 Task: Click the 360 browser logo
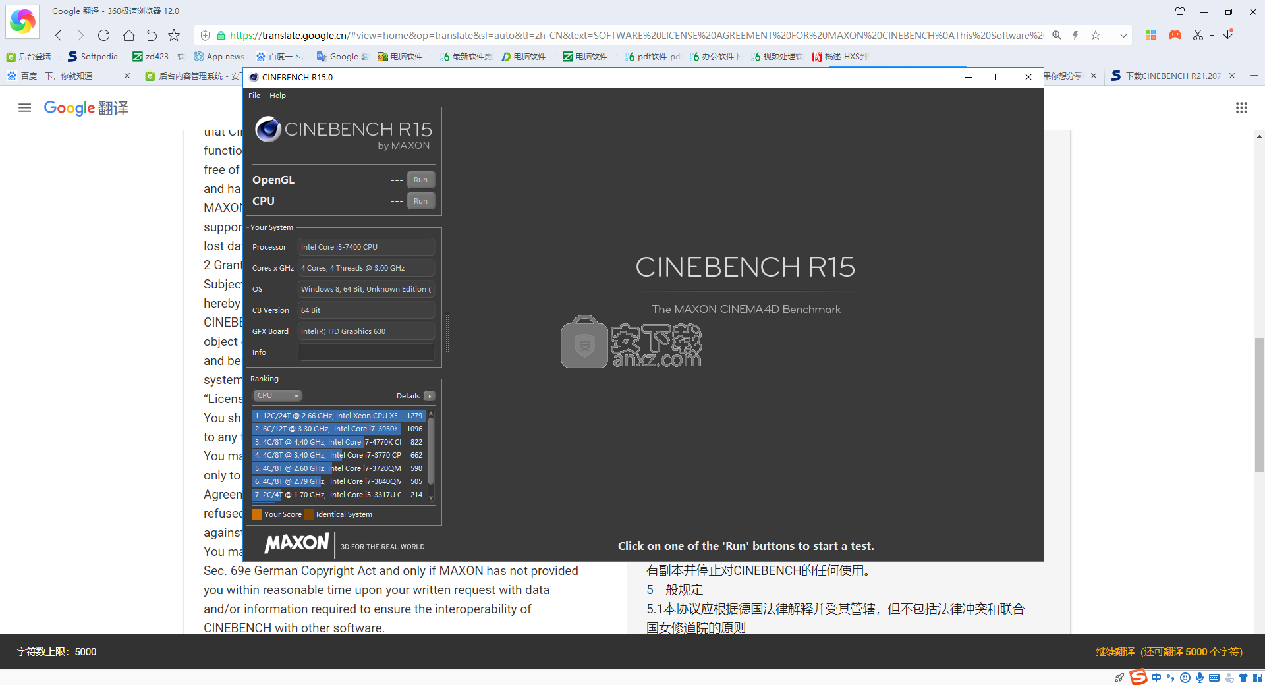[x=22, y=22]
